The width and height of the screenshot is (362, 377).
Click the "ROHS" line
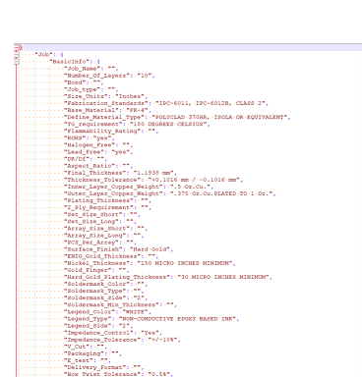(90, 138)
